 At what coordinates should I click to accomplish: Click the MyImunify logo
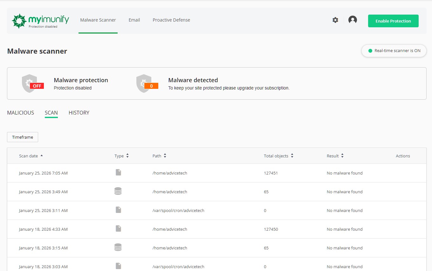click(40, 21)
